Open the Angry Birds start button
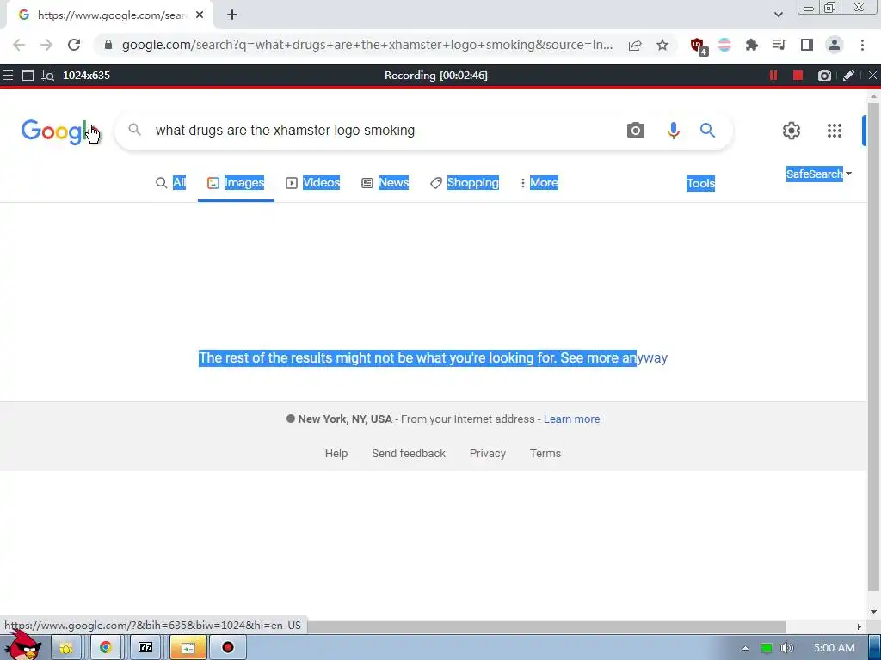Image resolution: width=881 pixels, height=660 pixels. coord(22,645)
